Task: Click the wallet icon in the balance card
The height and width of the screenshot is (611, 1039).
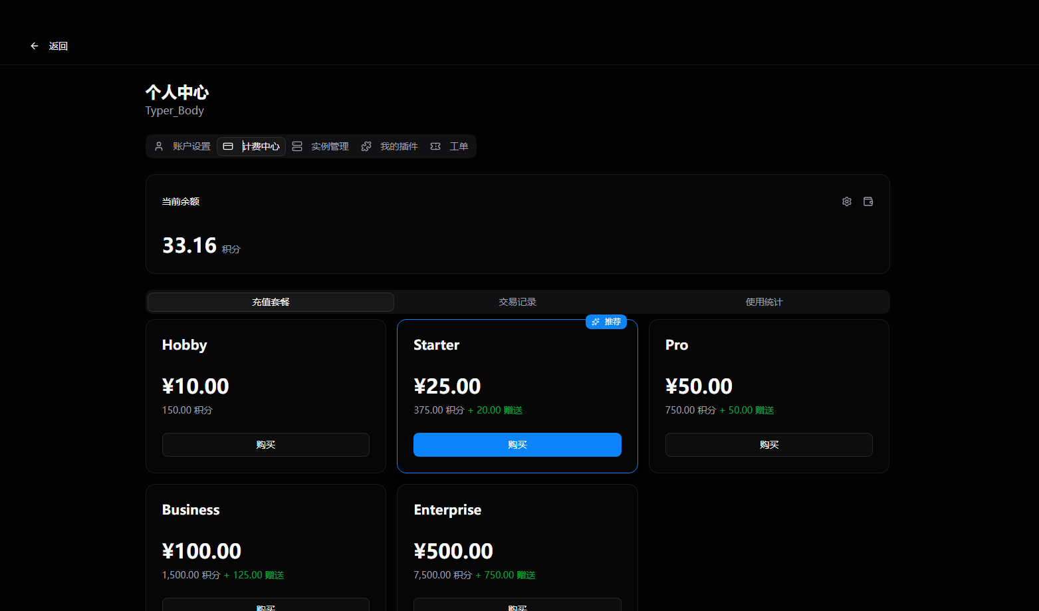Action: click(x=868, y=201)
